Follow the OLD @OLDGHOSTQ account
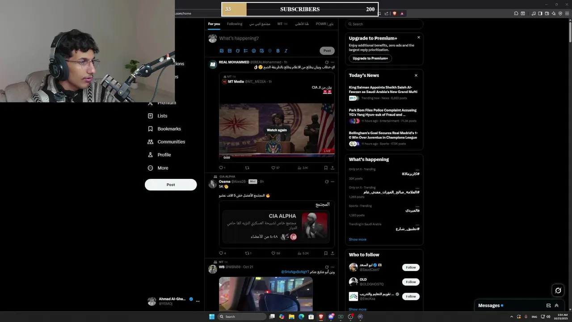 pyautogui.click(x=411, y=282)
